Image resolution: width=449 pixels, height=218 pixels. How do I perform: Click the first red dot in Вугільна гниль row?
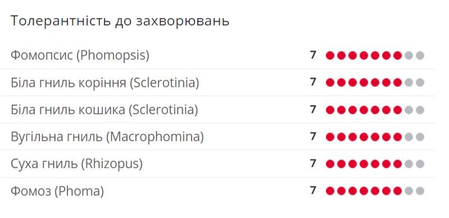click(x=330, y=137)
